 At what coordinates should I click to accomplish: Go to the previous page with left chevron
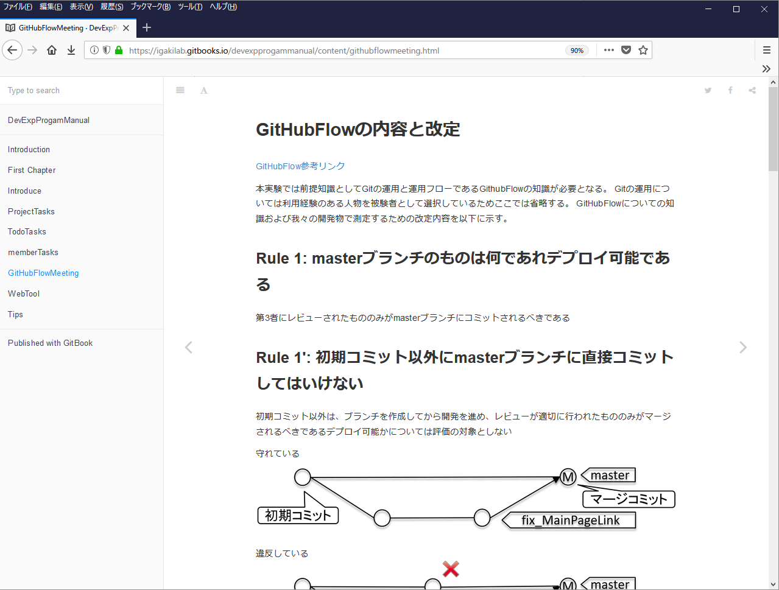point(189,347)
